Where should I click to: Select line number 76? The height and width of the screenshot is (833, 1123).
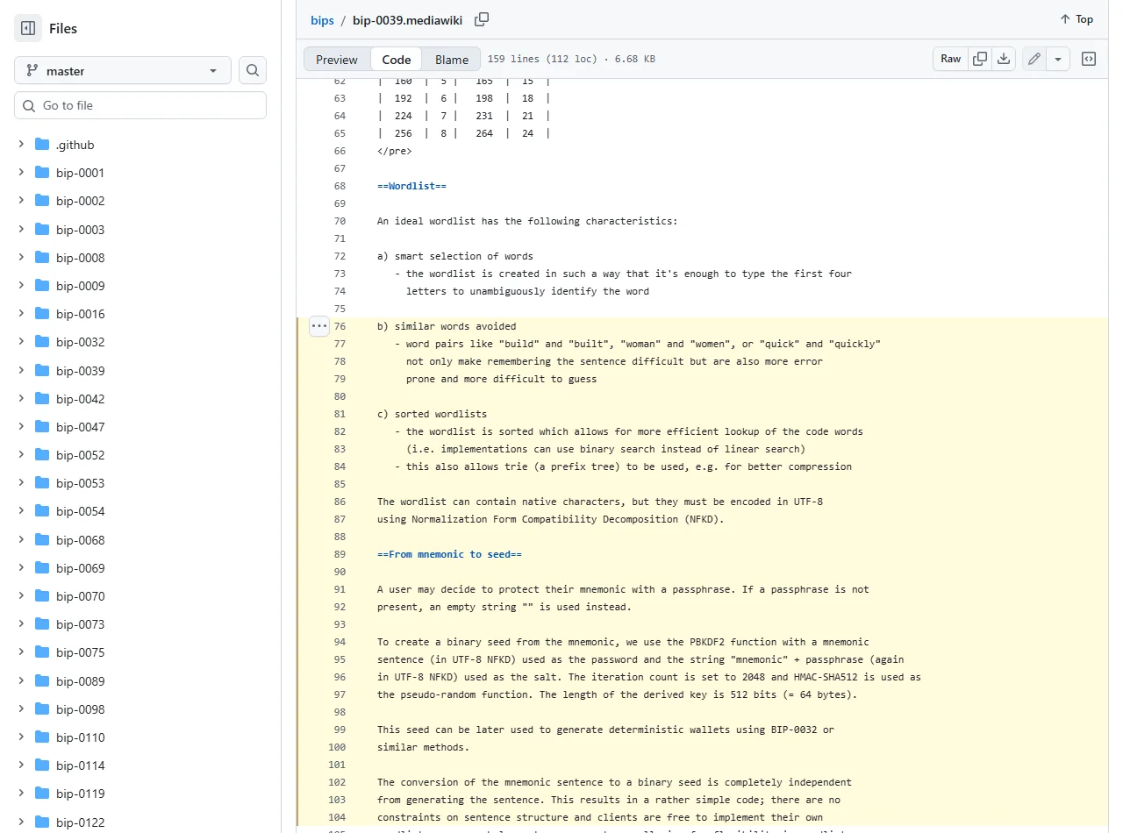[x=340, y=326]
